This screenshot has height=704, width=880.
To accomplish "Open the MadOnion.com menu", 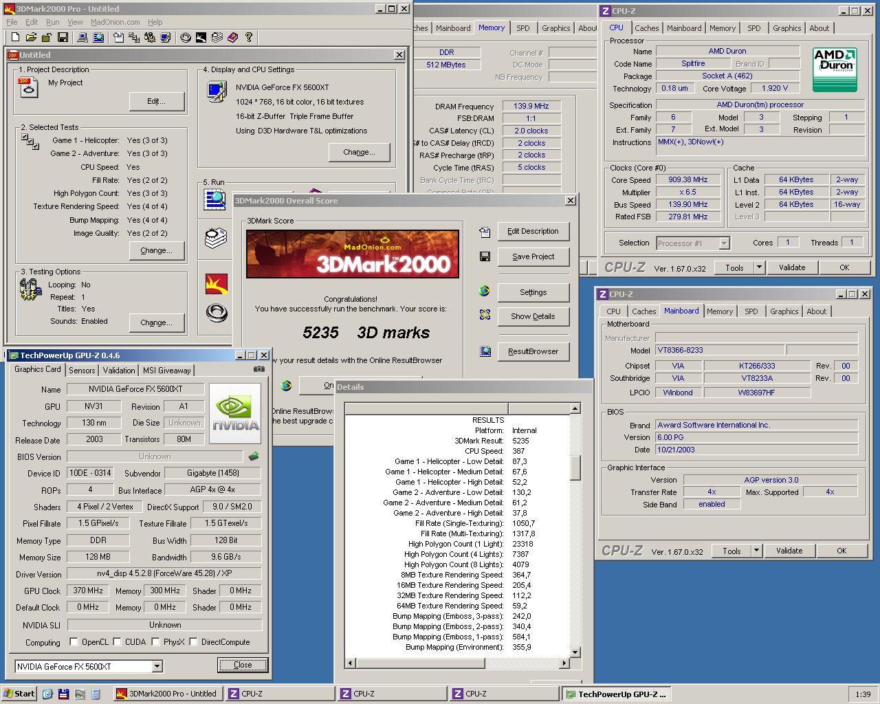I will (115, 22).
